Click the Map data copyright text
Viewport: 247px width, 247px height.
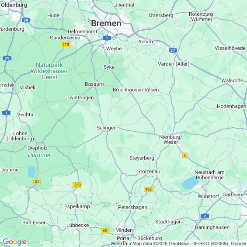189,244
